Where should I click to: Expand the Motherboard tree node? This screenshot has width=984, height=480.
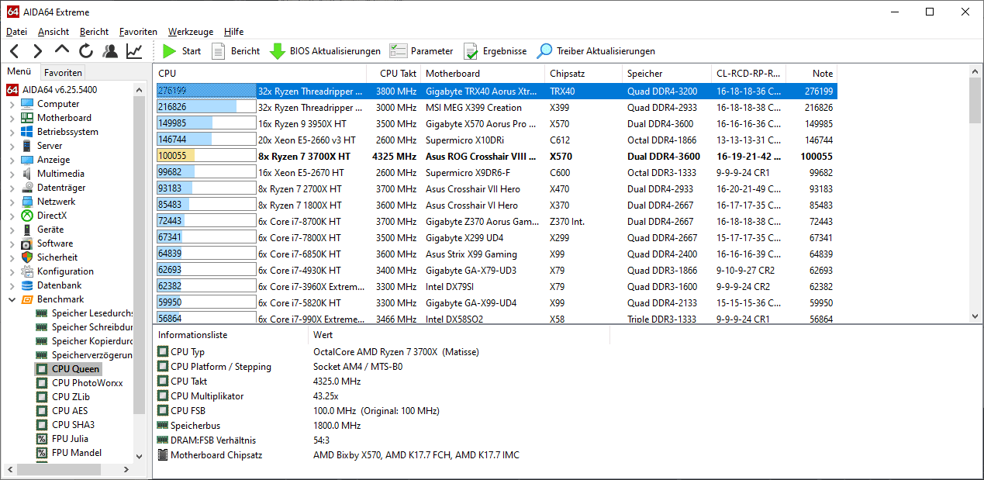12,118
